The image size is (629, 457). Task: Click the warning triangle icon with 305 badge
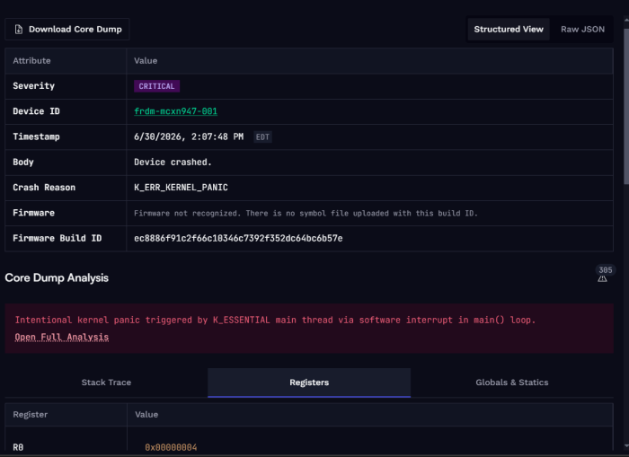[602, 278]
